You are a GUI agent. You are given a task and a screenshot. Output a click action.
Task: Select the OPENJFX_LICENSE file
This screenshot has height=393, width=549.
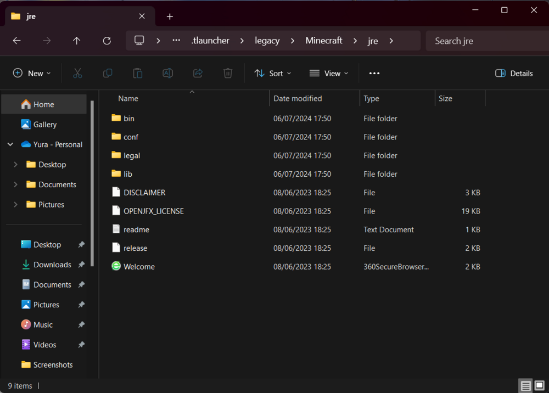147,211
